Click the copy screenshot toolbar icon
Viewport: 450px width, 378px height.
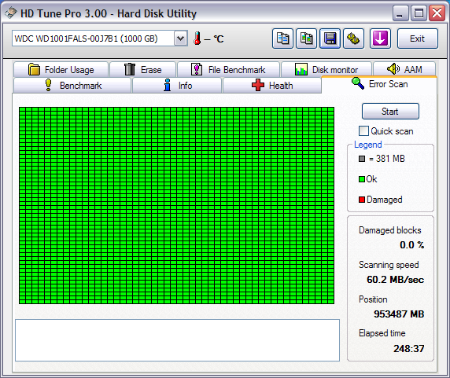306,39
